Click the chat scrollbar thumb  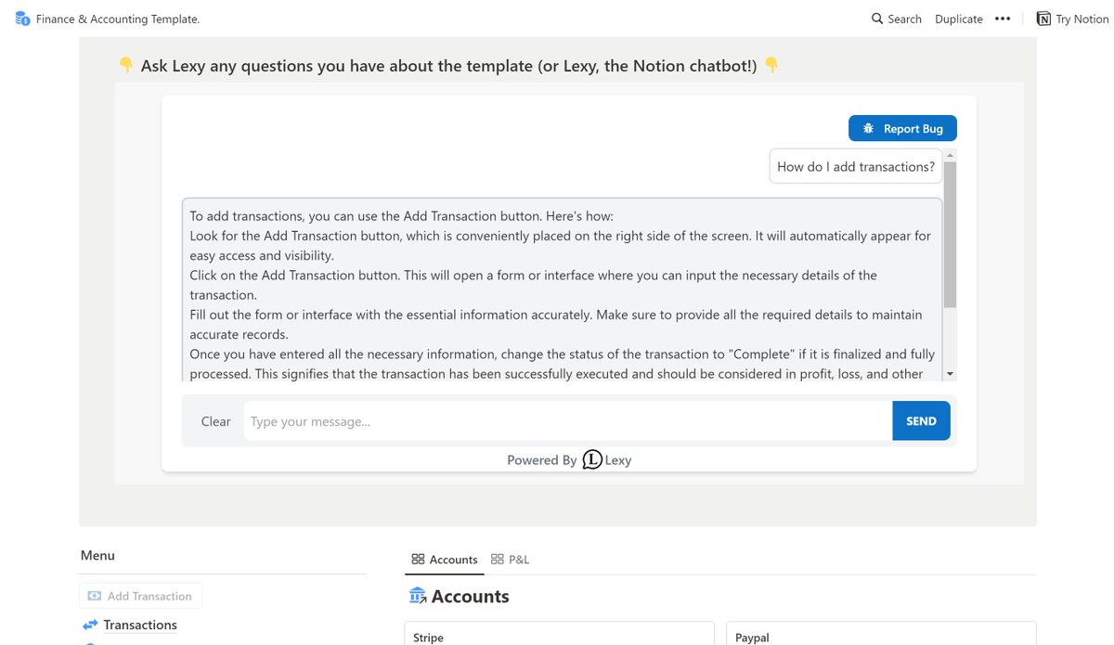(x=950, y=235)
